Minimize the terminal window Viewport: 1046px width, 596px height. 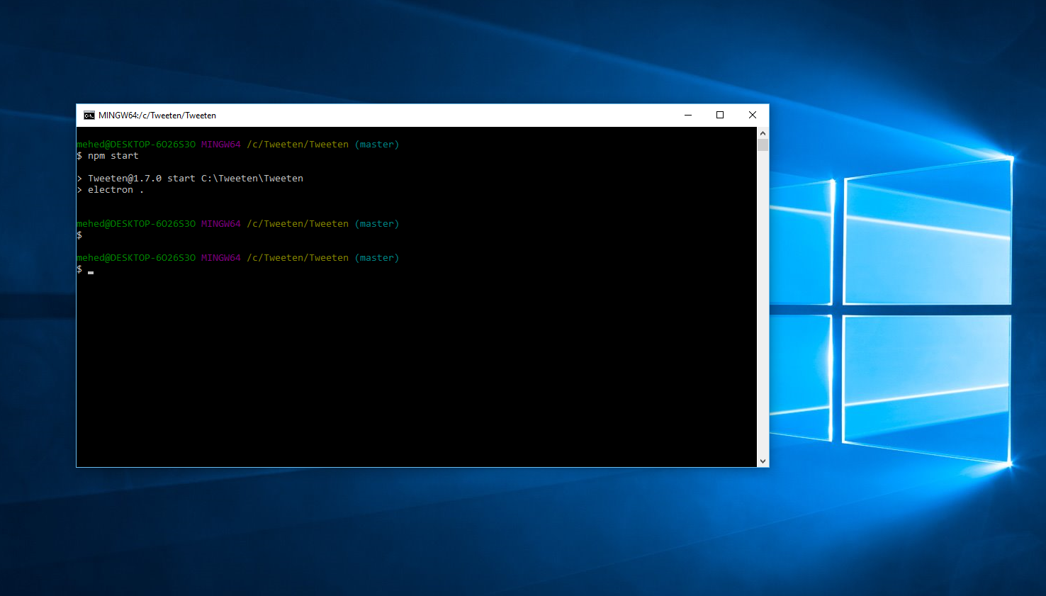687,115
